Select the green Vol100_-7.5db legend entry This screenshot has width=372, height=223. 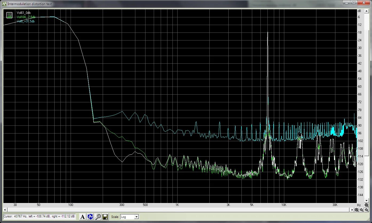point(26,17)
